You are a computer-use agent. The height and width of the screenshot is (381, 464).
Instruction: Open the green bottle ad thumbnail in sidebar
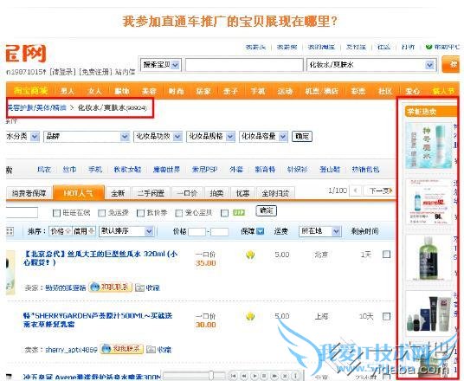(429, 257)
